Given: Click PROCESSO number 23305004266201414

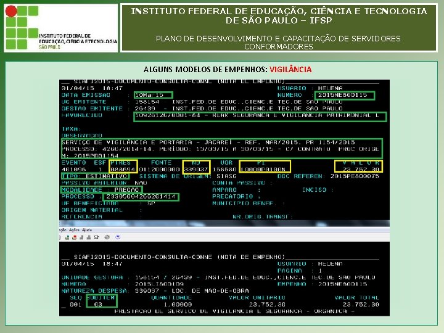Looking at the screenshot, I should [x=141, y=197].
